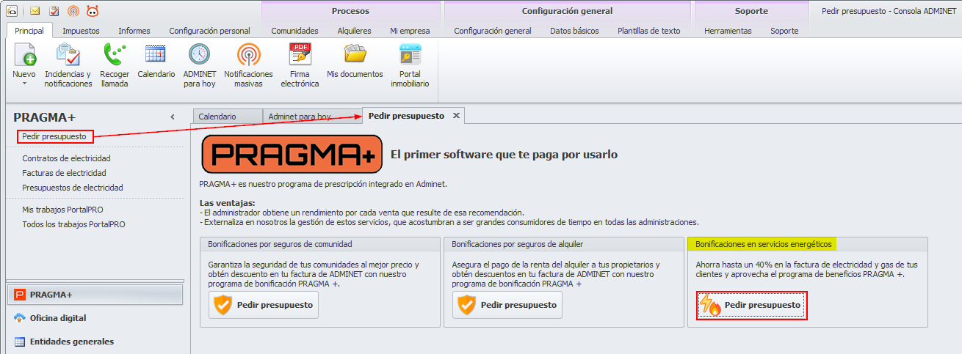Click 'El primer software que te paga' slogan
This screenshot has height=354, width=962.
[504, 155]
